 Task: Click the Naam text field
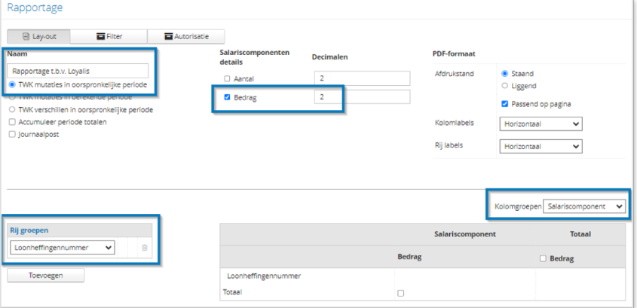click(x=78, y=71)
